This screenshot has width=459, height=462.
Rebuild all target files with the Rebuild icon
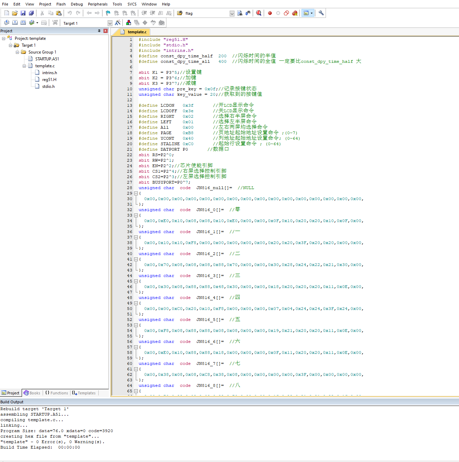coord(23,23)
